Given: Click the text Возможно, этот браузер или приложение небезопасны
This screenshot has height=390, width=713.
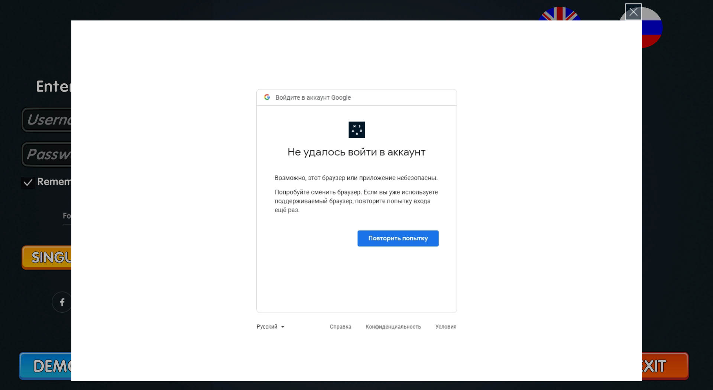Looking at the screenshot, I should [x=356, y=178].
